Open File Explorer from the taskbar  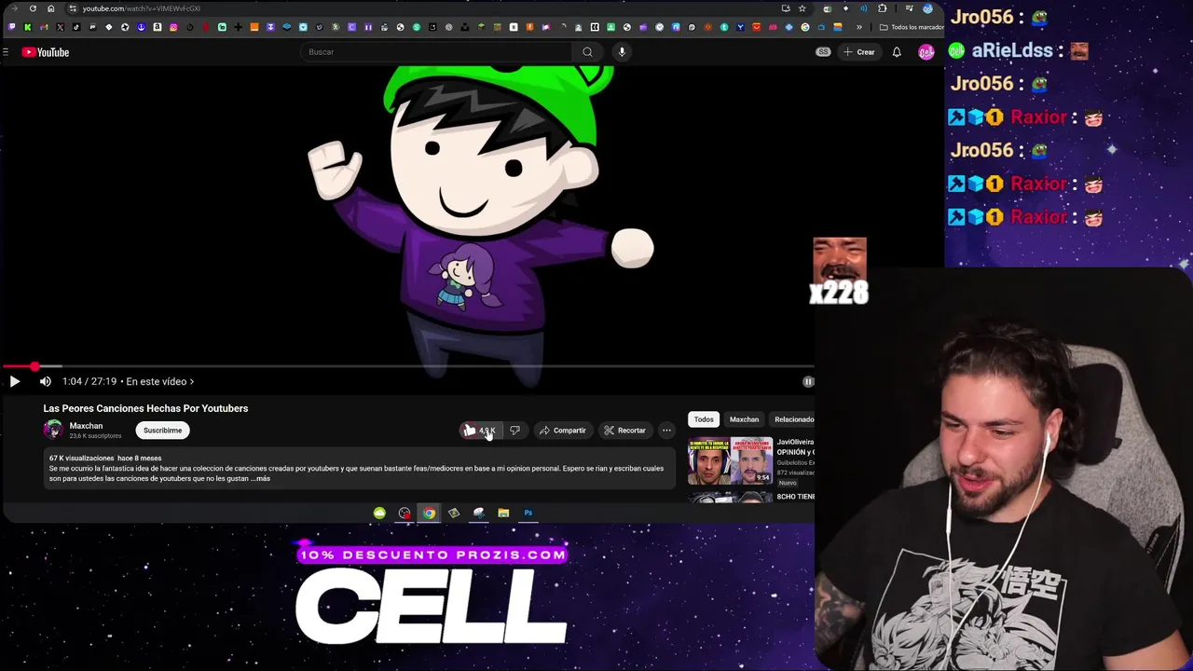point(503,513)
